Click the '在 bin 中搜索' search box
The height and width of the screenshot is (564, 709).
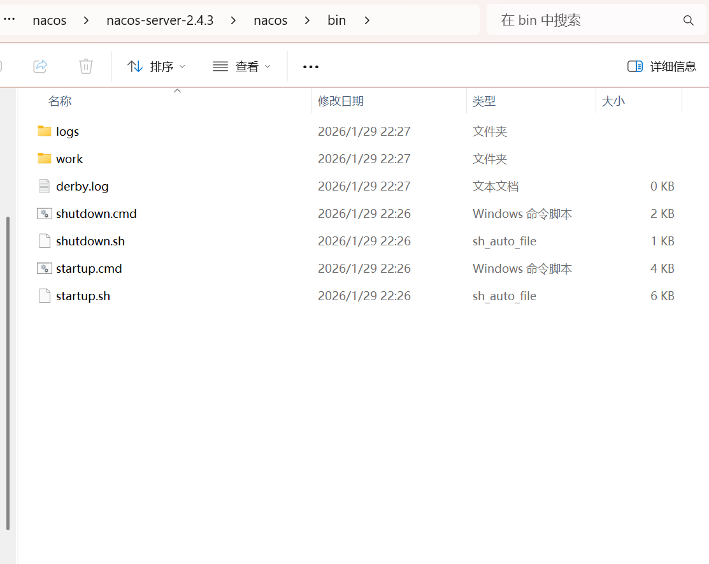586,20
